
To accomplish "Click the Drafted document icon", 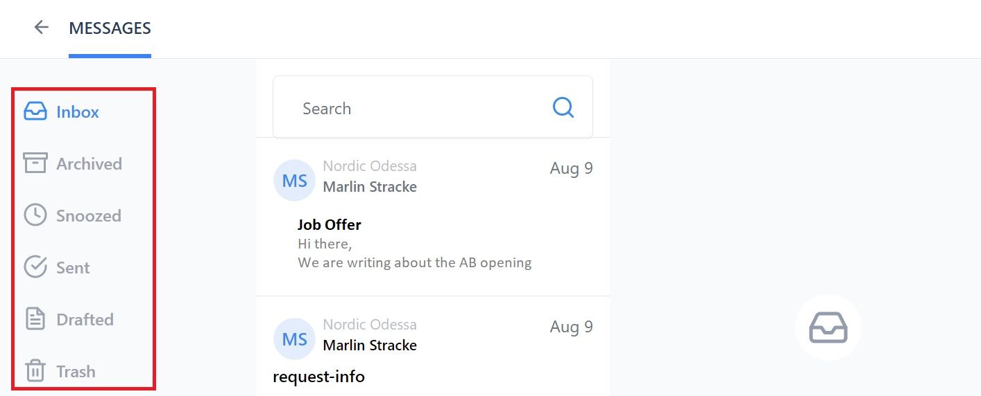I will [x=35, y=319].
